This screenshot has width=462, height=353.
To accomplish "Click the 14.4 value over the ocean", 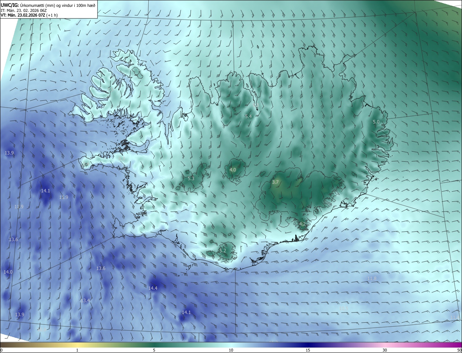I will click(153, 288).
